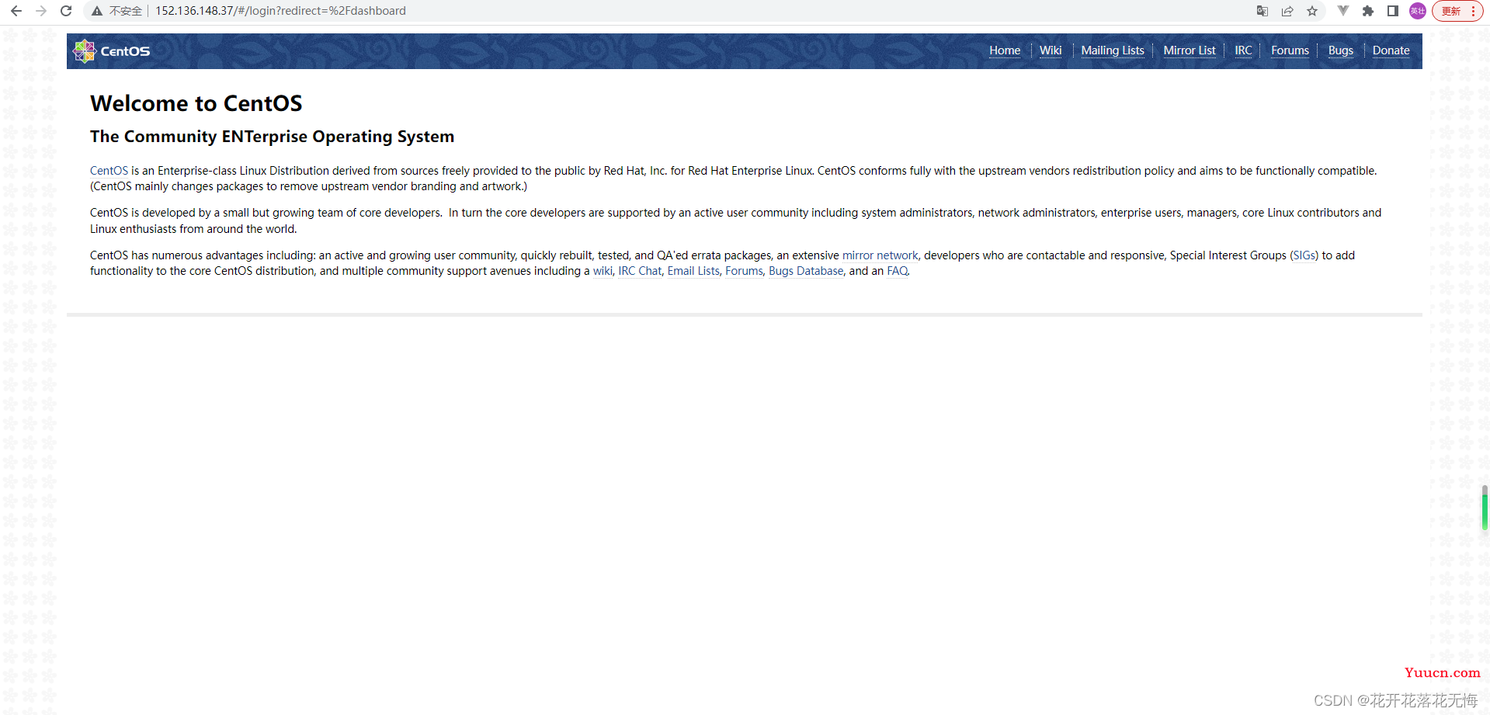Open Donate in the navigation bar

(x=1391, y=50)
